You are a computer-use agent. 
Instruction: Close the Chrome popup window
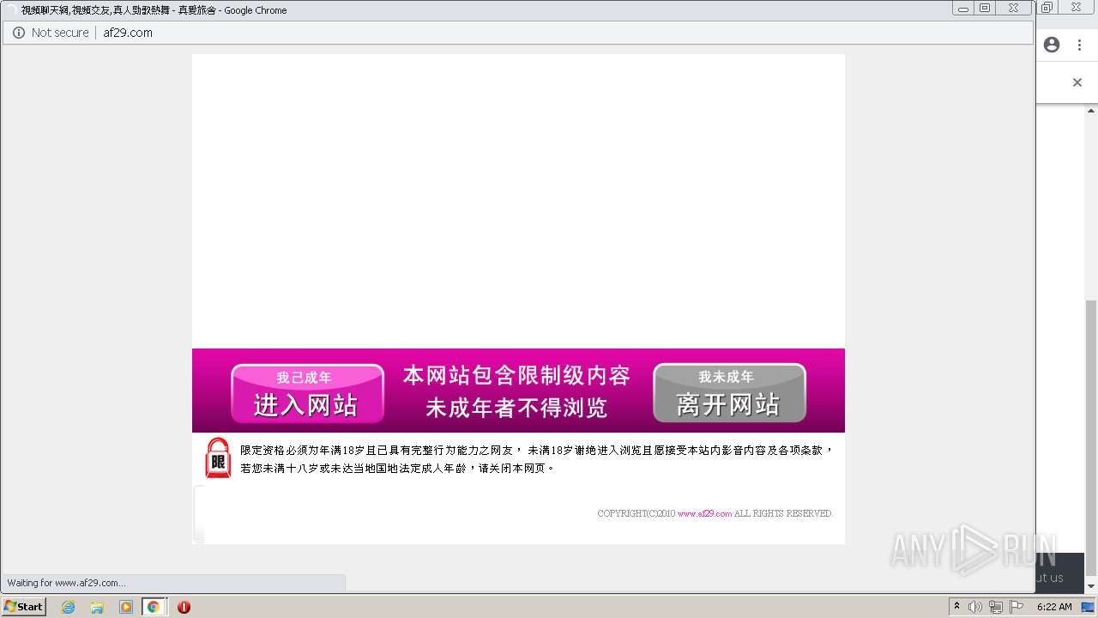[1013, 9]
